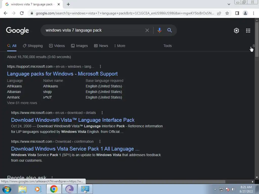This screenshot has width=259, height=194.
Task: Switch to Shopping results
Action: coord(33,46)
